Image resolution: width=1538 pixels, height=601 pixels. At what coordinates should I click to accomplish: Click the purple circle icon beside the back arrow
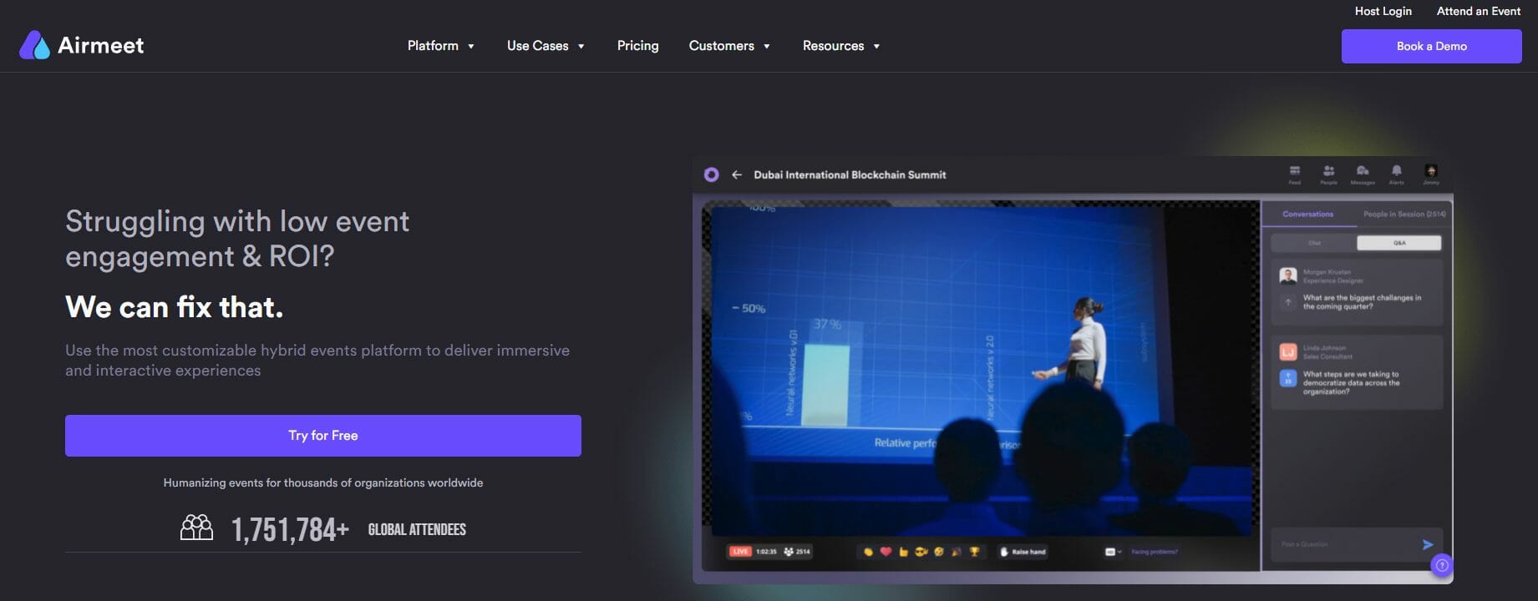(x=711, y=174)
